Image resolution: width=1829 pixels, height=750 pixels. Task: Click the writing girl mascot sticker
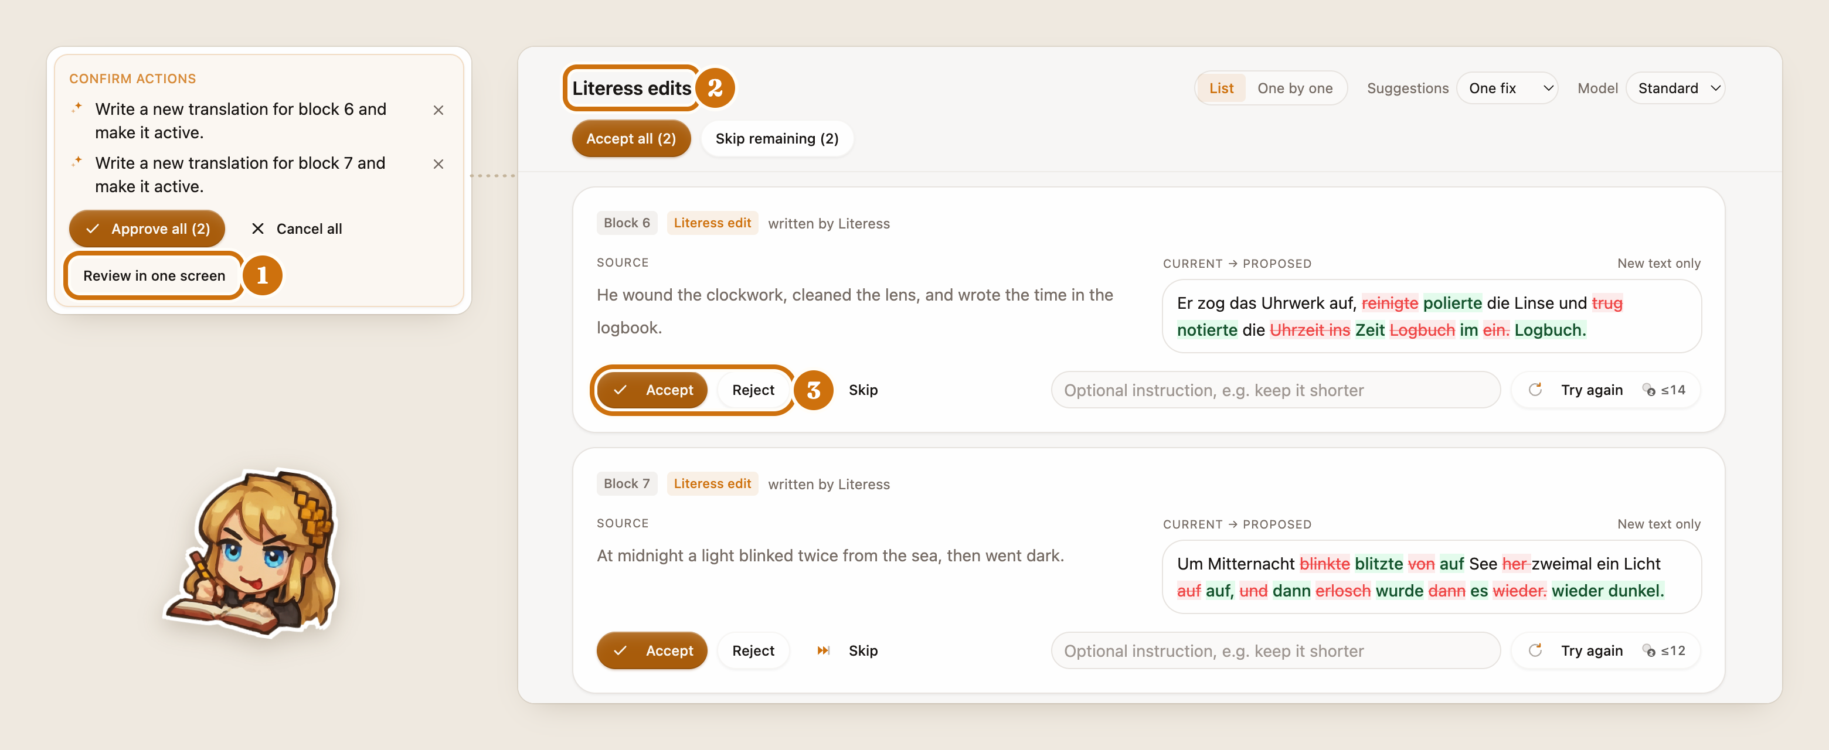[x=253, y=553]
